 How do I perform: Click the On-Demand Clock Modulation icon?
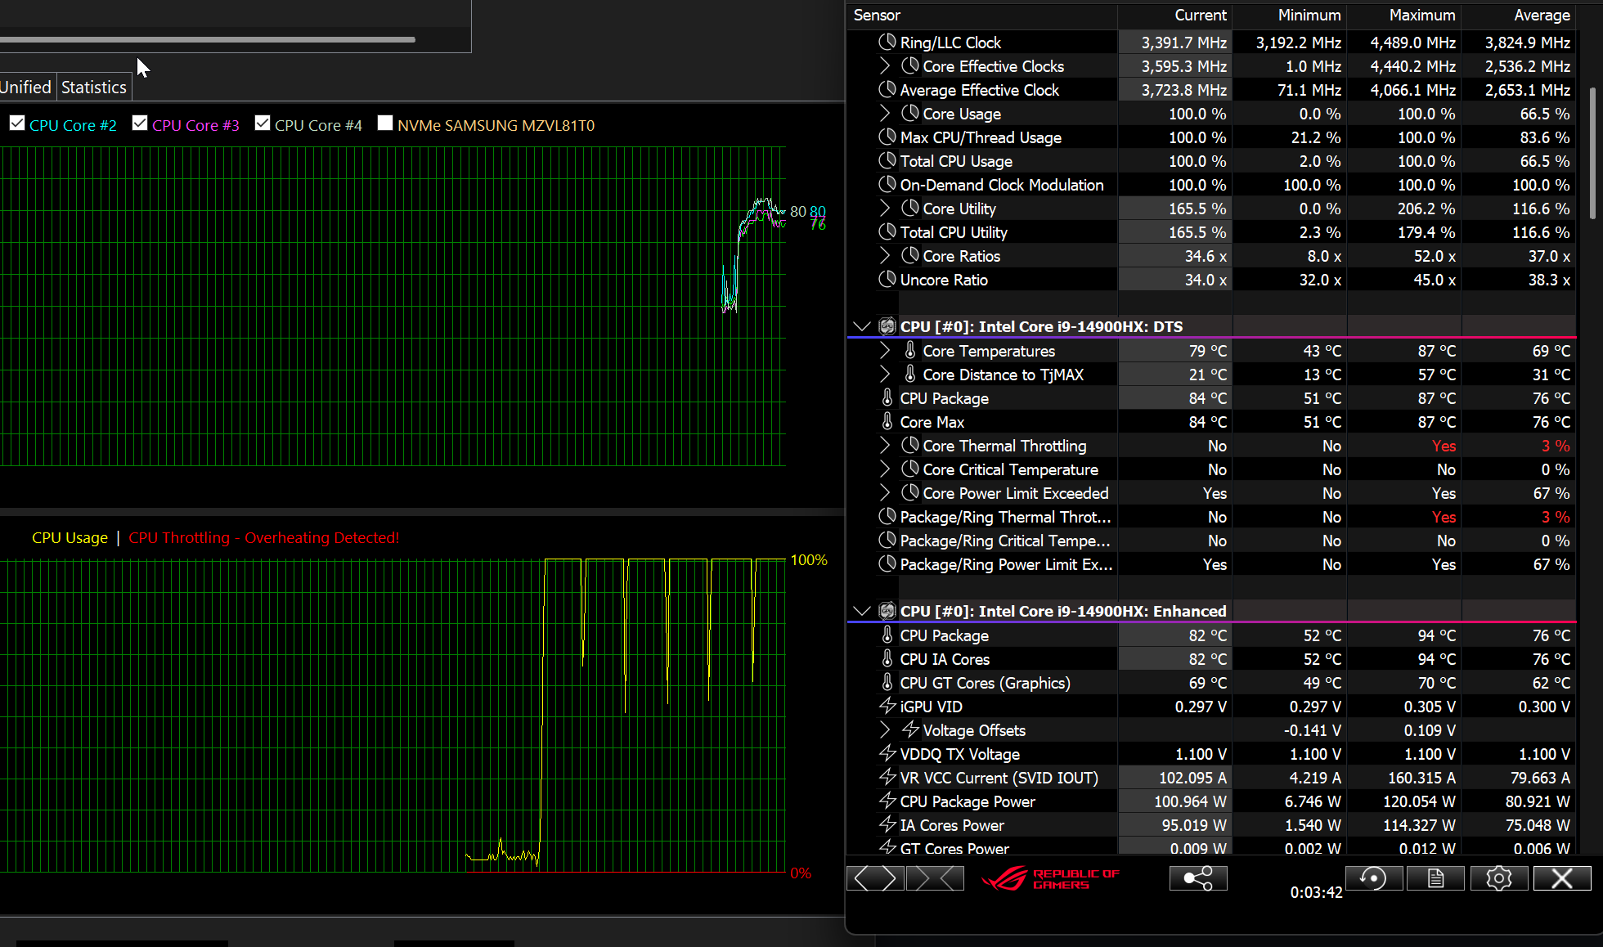[x=887, y=184]
